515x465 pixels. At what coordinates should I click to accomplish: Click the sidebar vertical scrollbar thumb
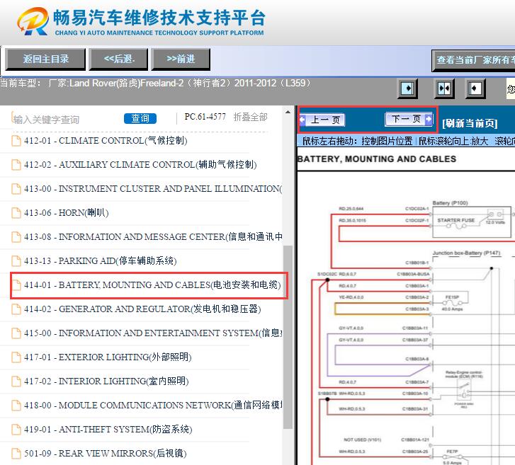[x=288, y=337]
